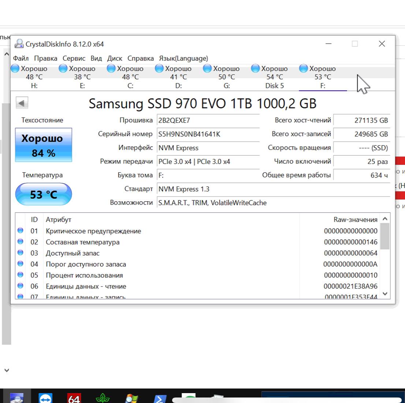
Task: Click status orb for attribute 04
Action: point(21,264)
